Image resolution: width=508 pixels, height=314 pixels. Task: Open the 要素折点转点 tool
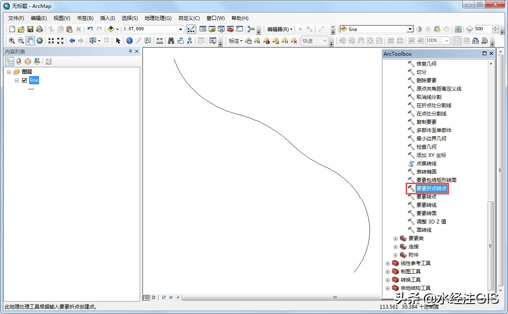pyautogui.click(x=432, y=189)
